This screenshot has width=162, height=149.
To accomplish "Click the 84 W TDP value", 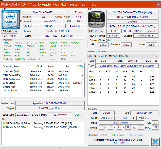I will [13, 36].
